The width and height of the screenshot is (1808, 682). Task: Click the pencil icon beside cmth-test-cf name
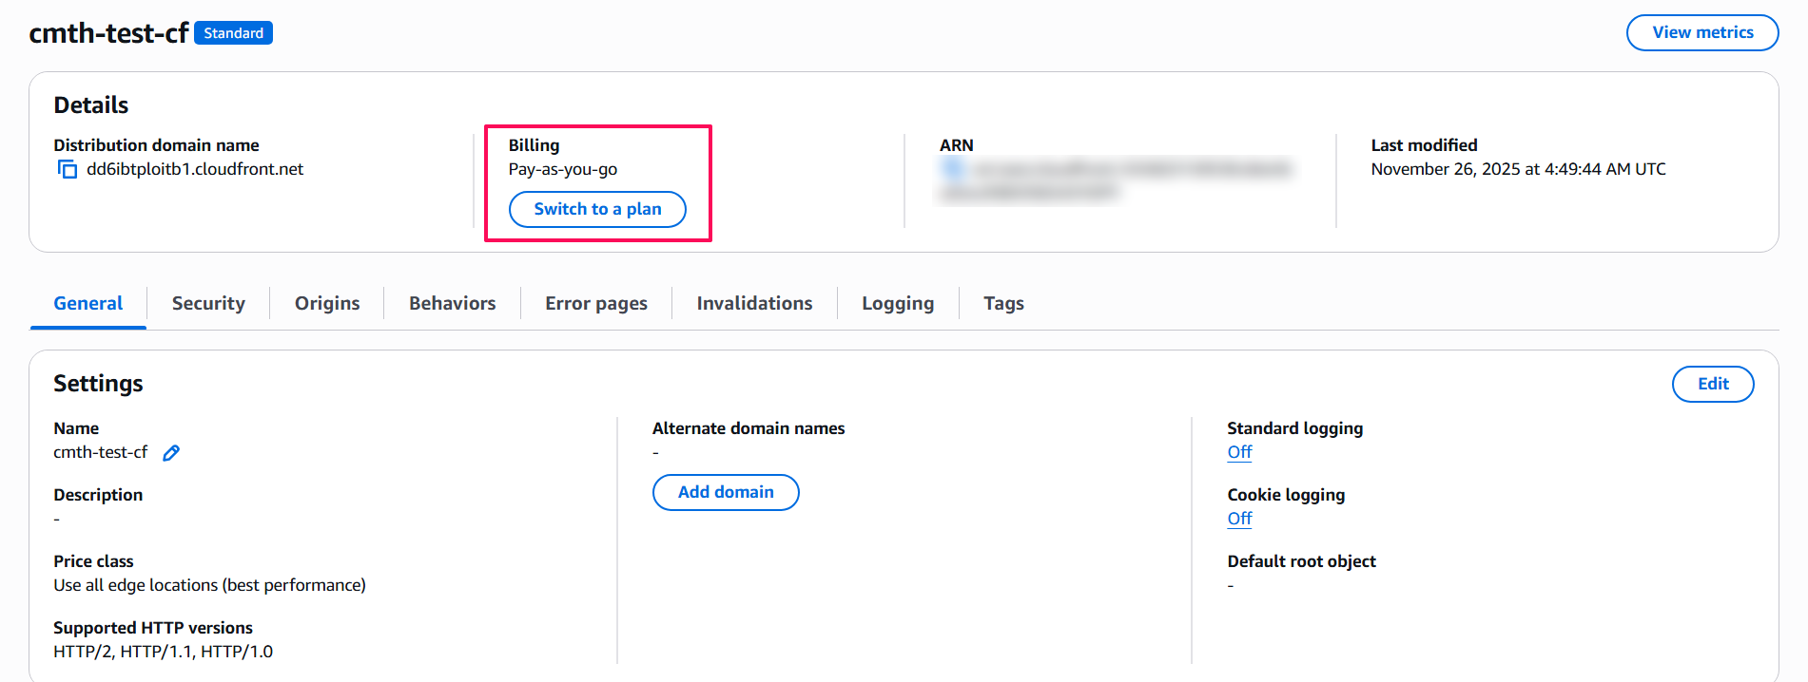click(171, 453)
